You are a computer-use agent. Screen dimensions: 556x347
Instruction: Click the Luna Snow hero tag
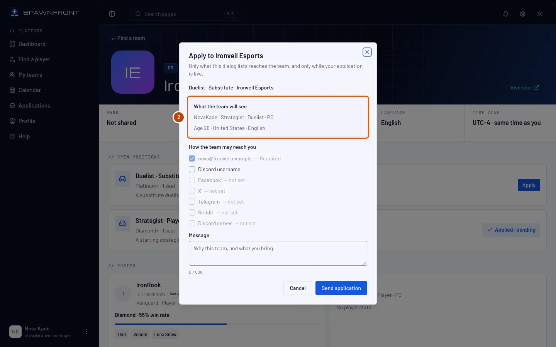point(165,335)
